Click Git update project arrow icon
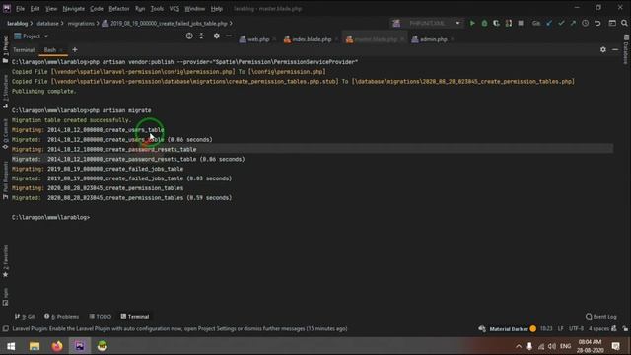 tap(549, 23)
